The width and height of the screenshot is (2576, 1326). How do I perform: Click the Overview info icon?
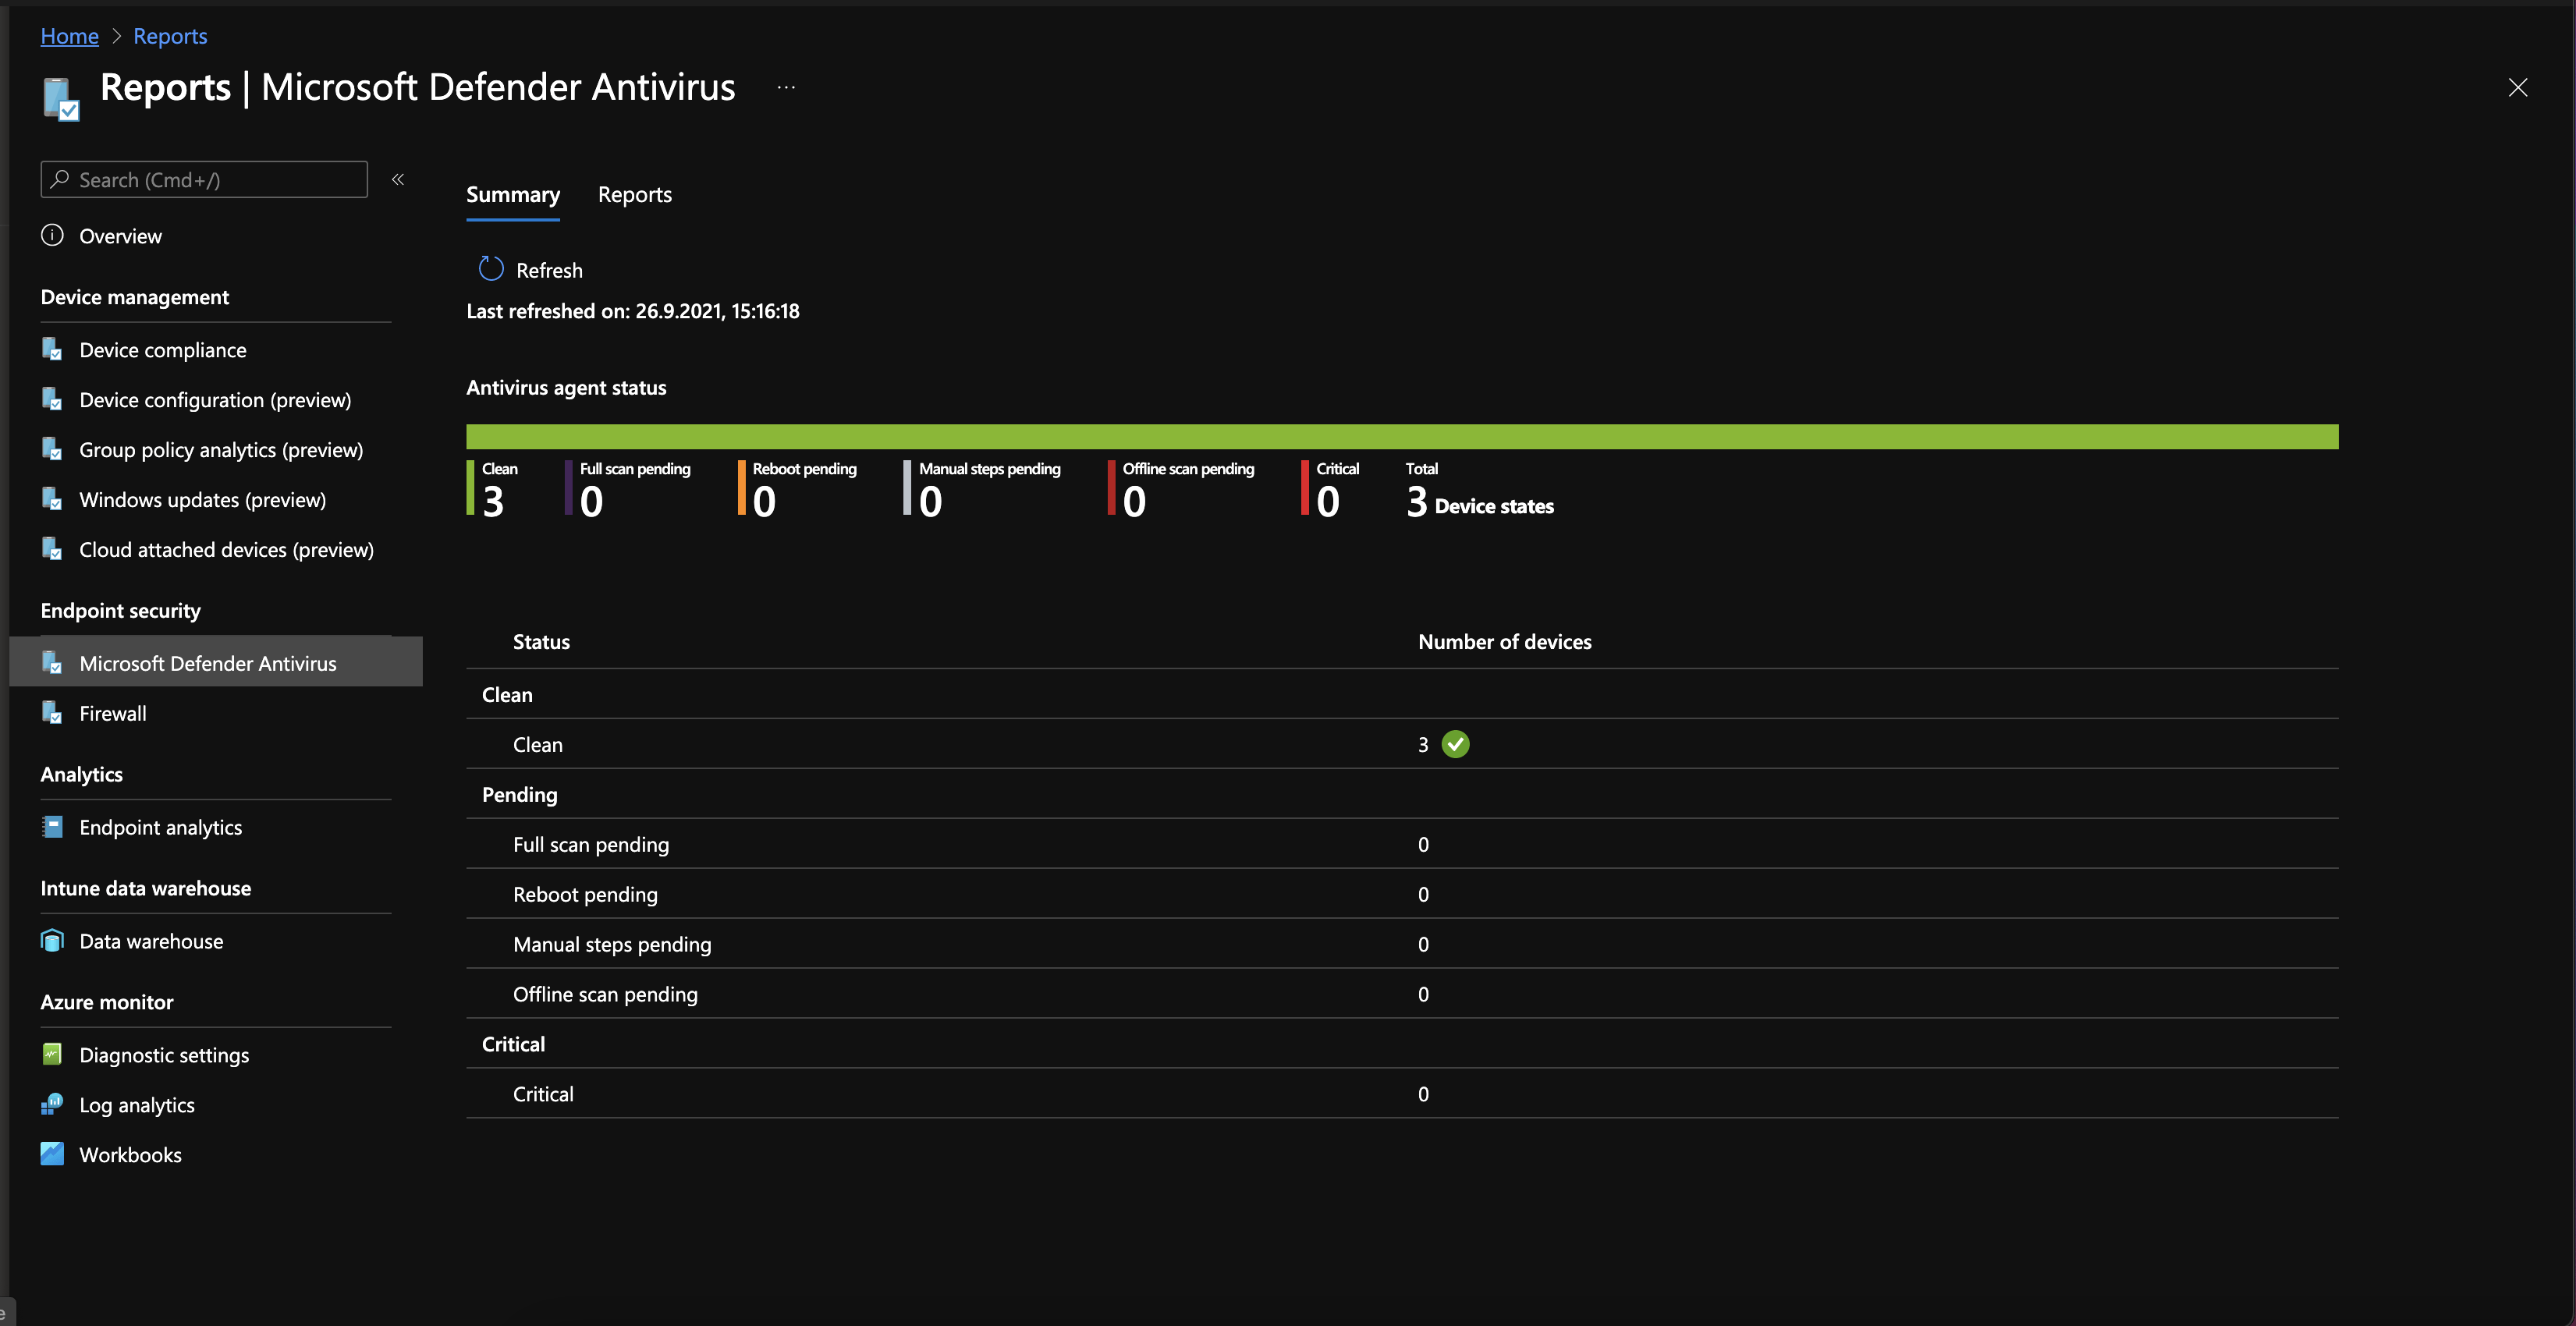click(52, 235)
